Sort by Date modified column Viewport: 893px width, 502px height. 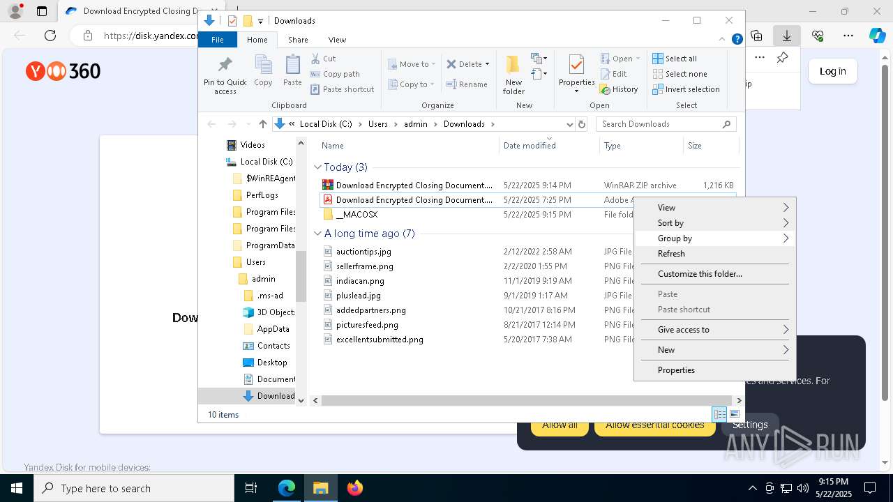550,146
